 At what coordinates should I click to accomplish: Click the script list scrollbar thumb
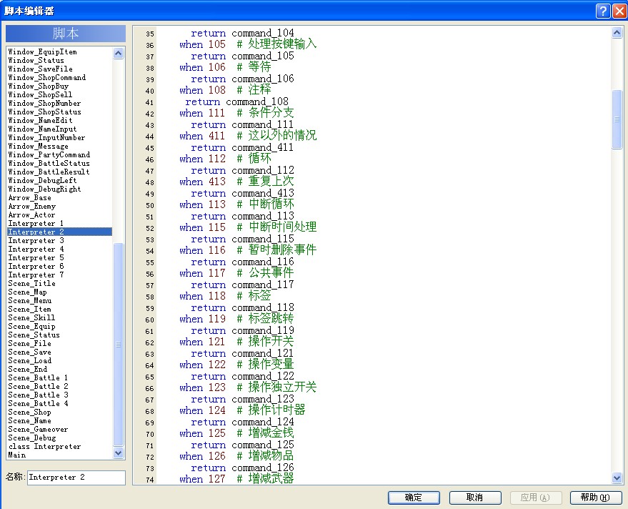118,345
